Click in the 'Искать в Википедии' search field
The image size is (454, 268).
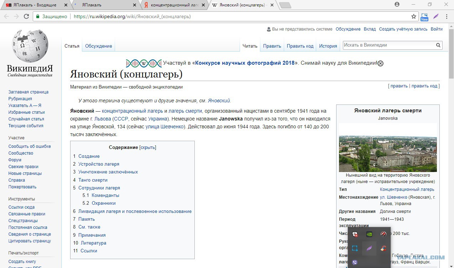point(389,45)
